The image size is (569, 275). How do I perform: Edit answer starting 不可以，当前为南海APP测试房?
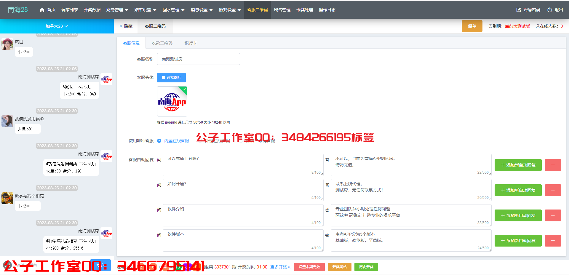[411, 165]
